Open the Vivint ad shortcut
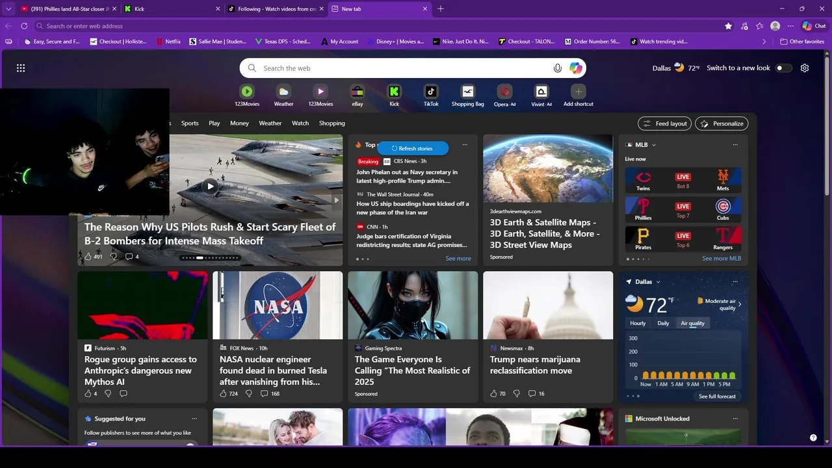Viewport: 832px width, 468px height. click(541, 96)
